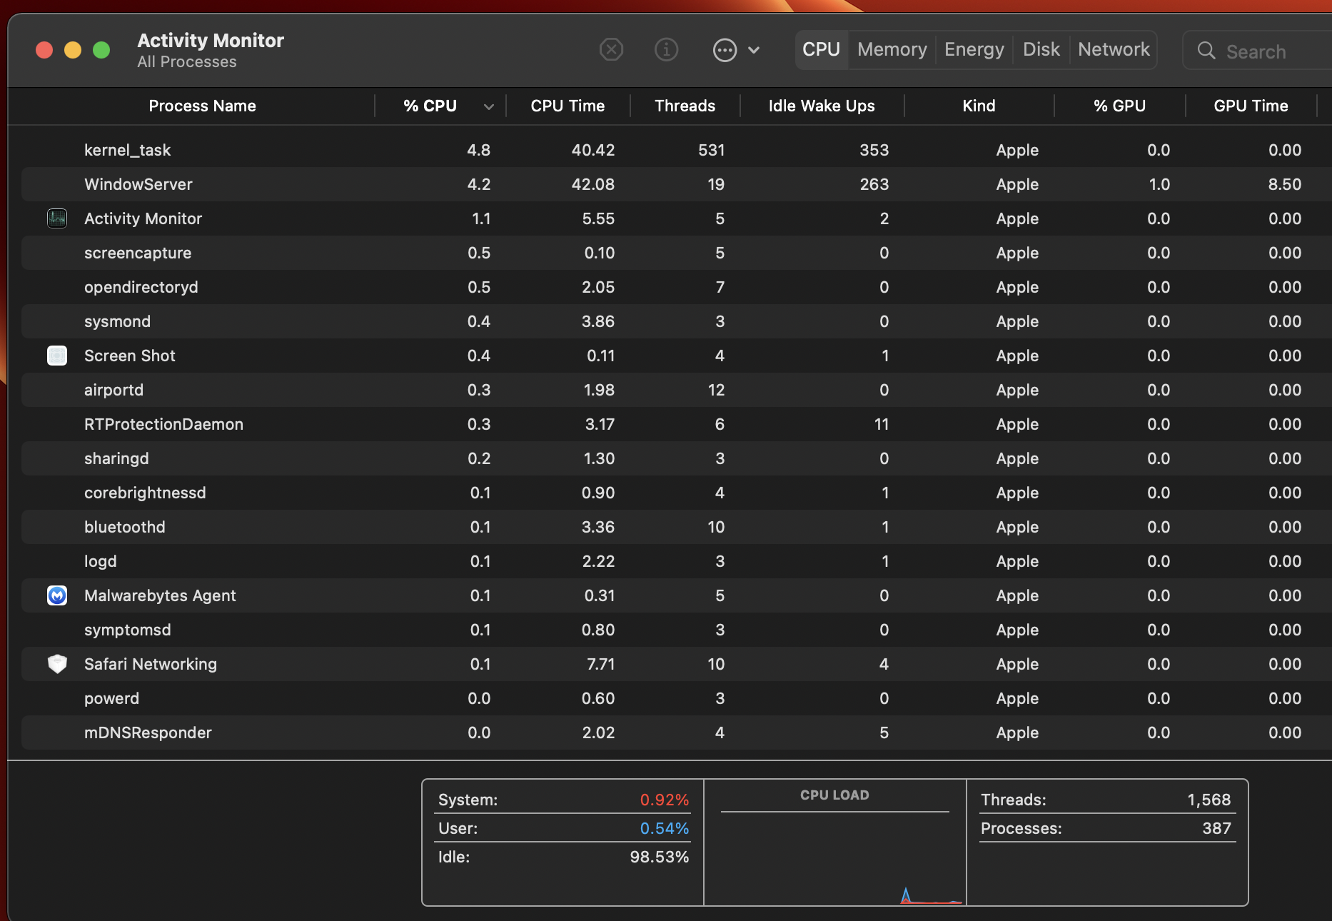Screen dimensions: 1332x921
Task: Click the Screen Shot process name
Action: tap(130, 356)
